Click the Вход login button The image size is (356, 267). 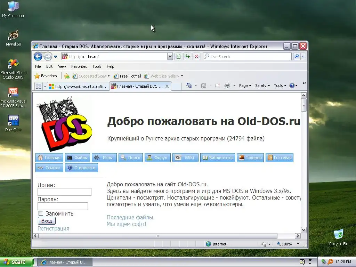[47, 221]
